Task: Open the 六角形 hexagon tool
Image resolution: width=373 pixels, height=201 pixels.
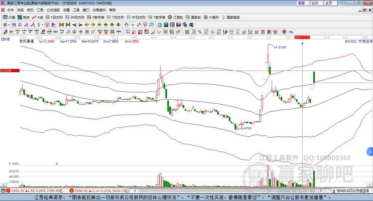Action: (211, 18)
